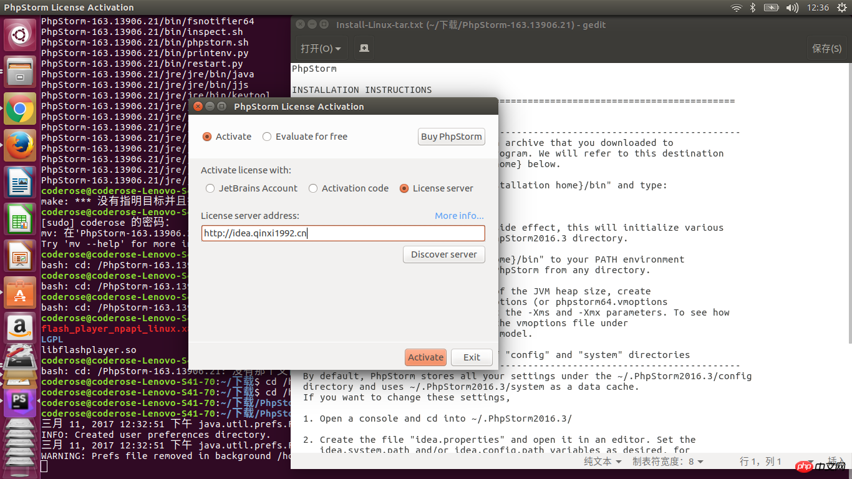Click '1. Open a console' line in gedit

tap(437, 419)
